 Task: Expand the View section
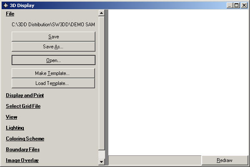[12, 117]
